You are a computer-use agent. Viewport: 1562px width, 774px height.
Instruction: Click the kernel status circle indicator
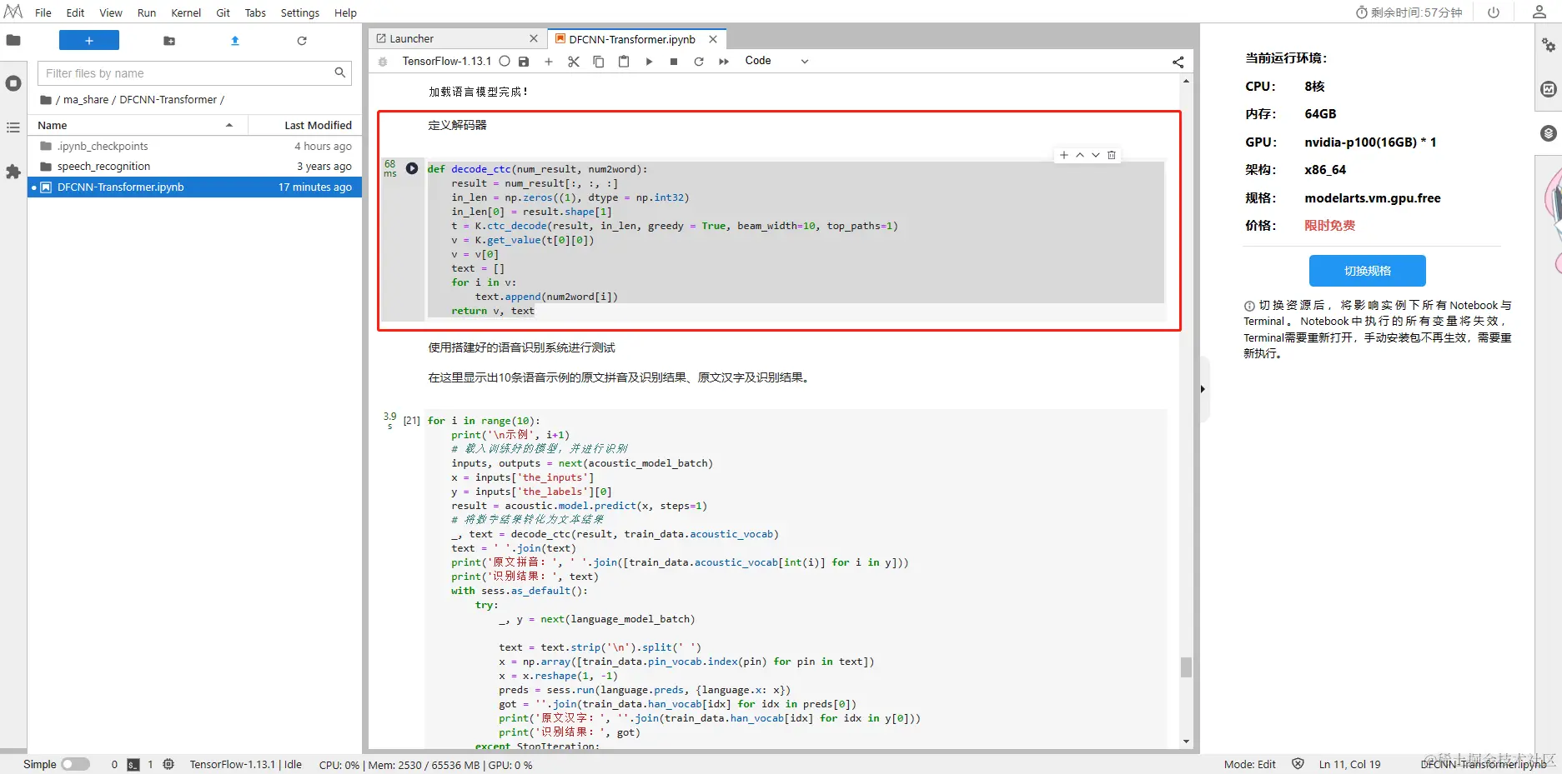tap(505, 61)
